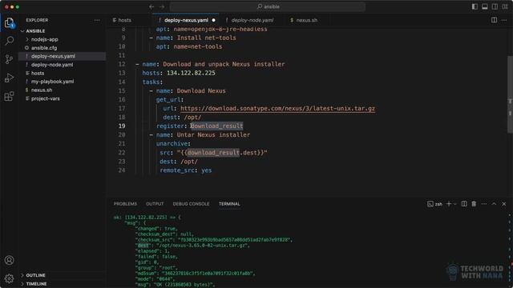Image resolution: width=513 pixels, height=288 pixels.
Task: Switch to the PROBLEMS panel tab
Action: click(x=125, y=204)
